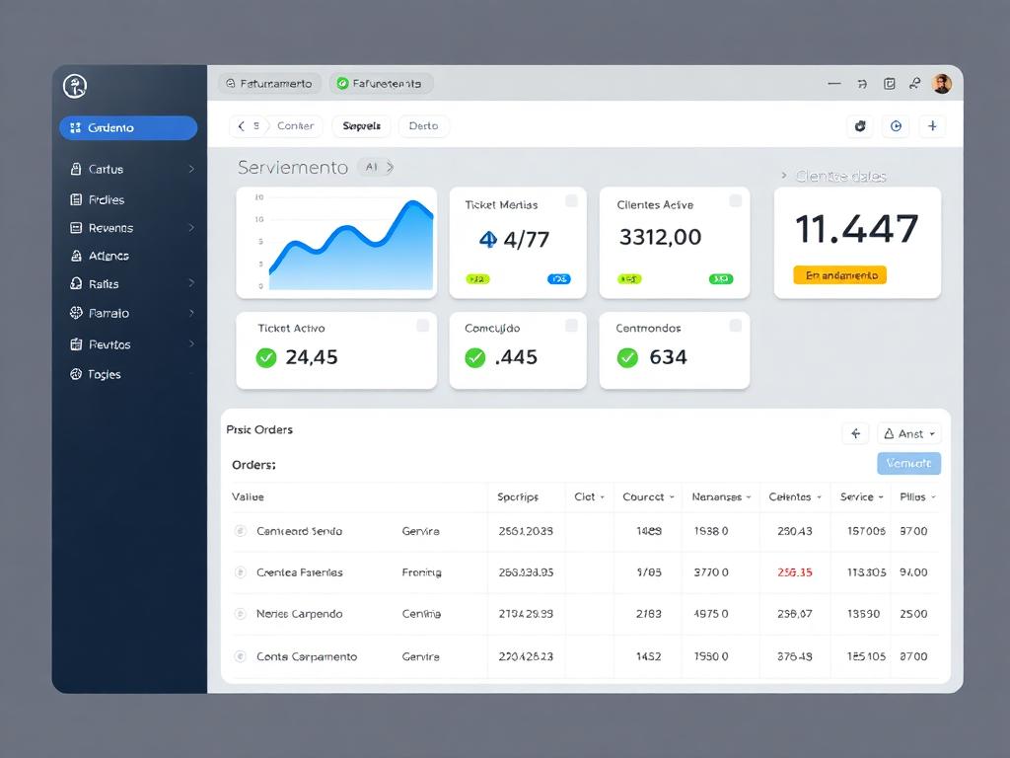Viewport: 1010px width, 758px height.
Task: Switch to the Faturamento tab
Action: click(269, 83)
